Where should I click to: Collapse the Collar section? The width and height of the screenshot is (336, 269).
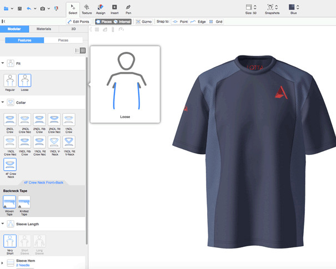[3, 103]
